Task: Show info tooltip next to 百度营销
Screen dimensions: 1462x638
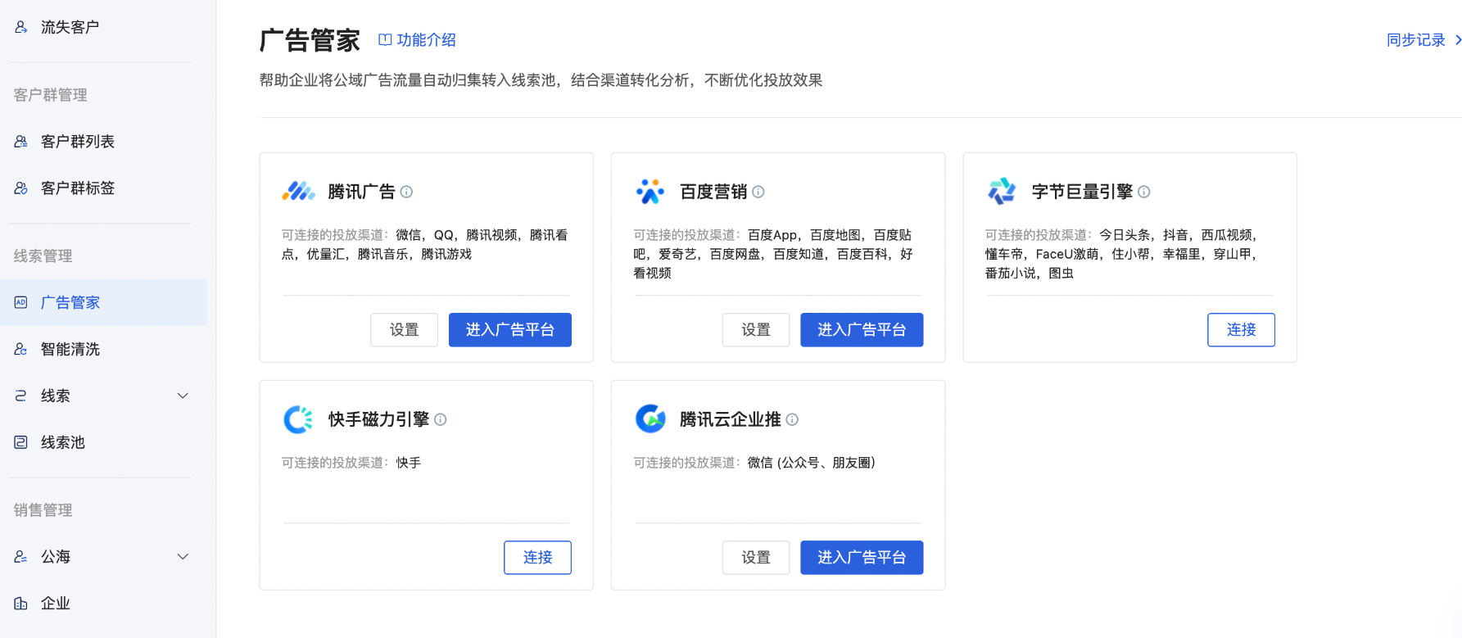Action: click(758, 192)
